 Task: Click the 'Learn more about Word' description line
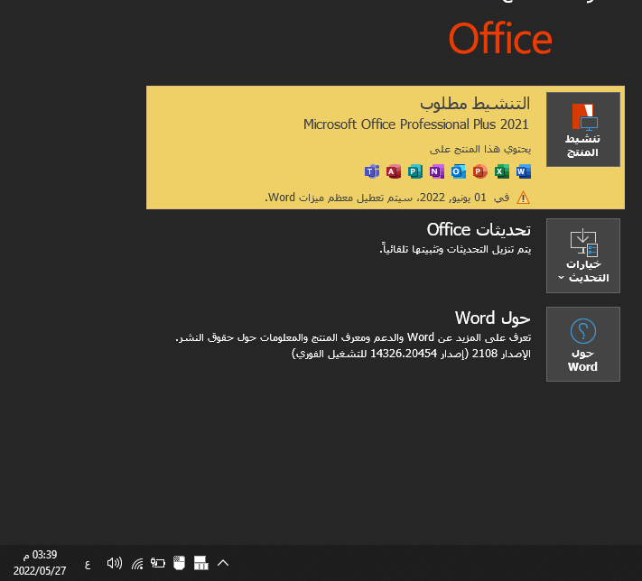coord(353,337)
